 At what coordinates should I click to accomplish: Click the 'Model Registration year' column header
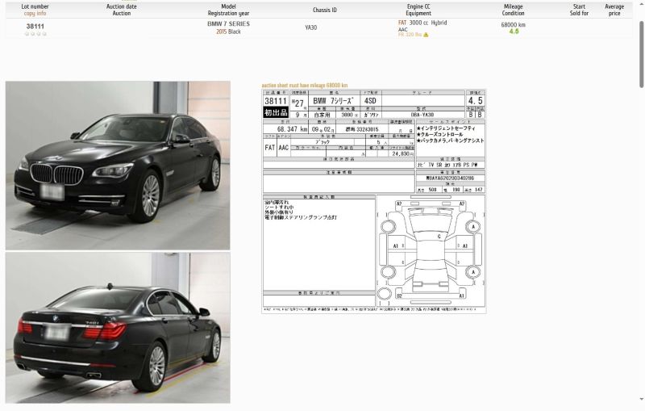coord(228,10)
